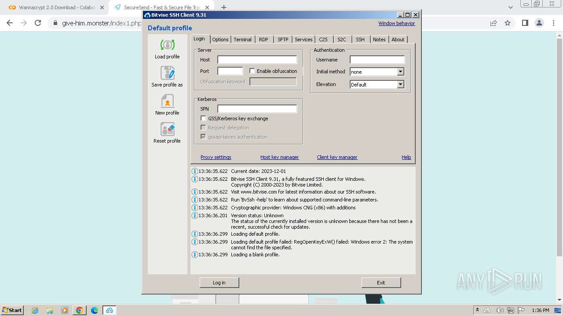Screen dimensions: 563x316
Task: Open Microsoft Edge from taskbar
Action: pos(95,310)
